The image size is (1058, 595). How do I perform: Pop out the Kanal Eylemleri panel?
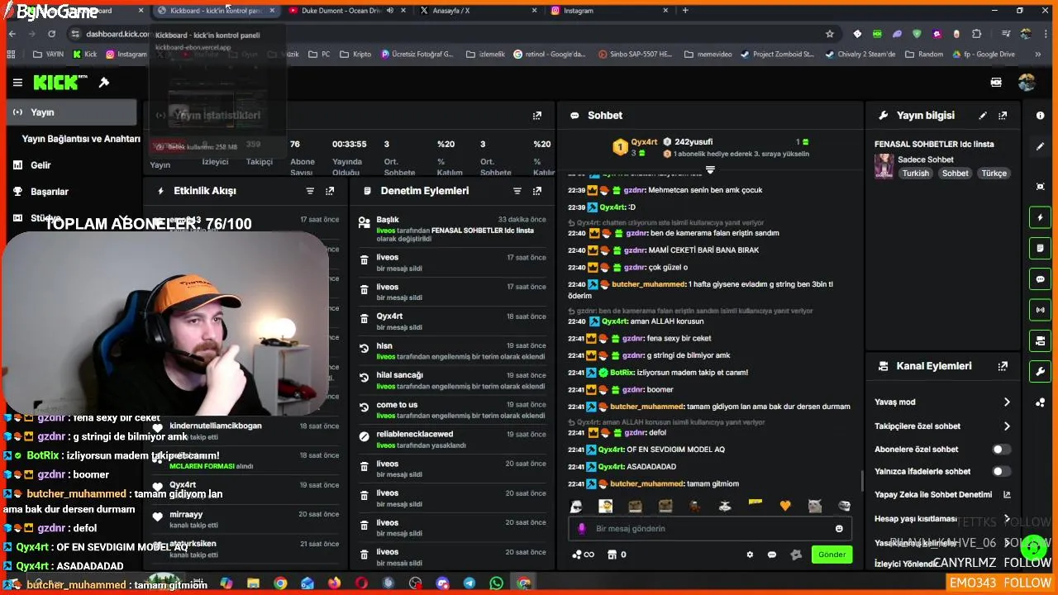tap(1003, 366)
